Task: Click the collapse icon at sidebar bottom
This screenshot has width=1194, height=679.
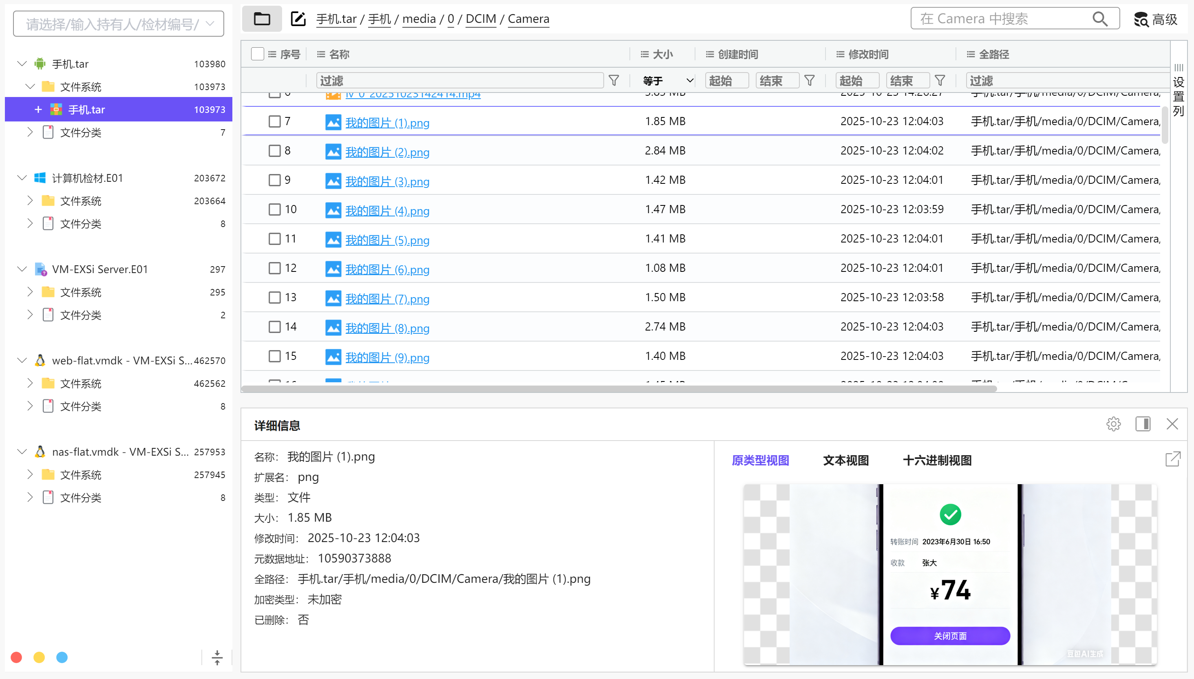Action: [217, 657]
